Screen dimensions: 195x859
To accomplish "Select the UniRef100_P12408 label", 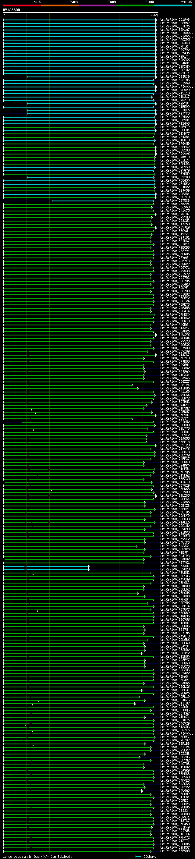I will click(175, 124).
